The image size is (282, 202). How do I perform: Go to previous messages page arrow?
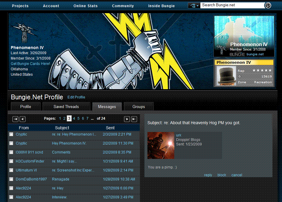(22, 119)
